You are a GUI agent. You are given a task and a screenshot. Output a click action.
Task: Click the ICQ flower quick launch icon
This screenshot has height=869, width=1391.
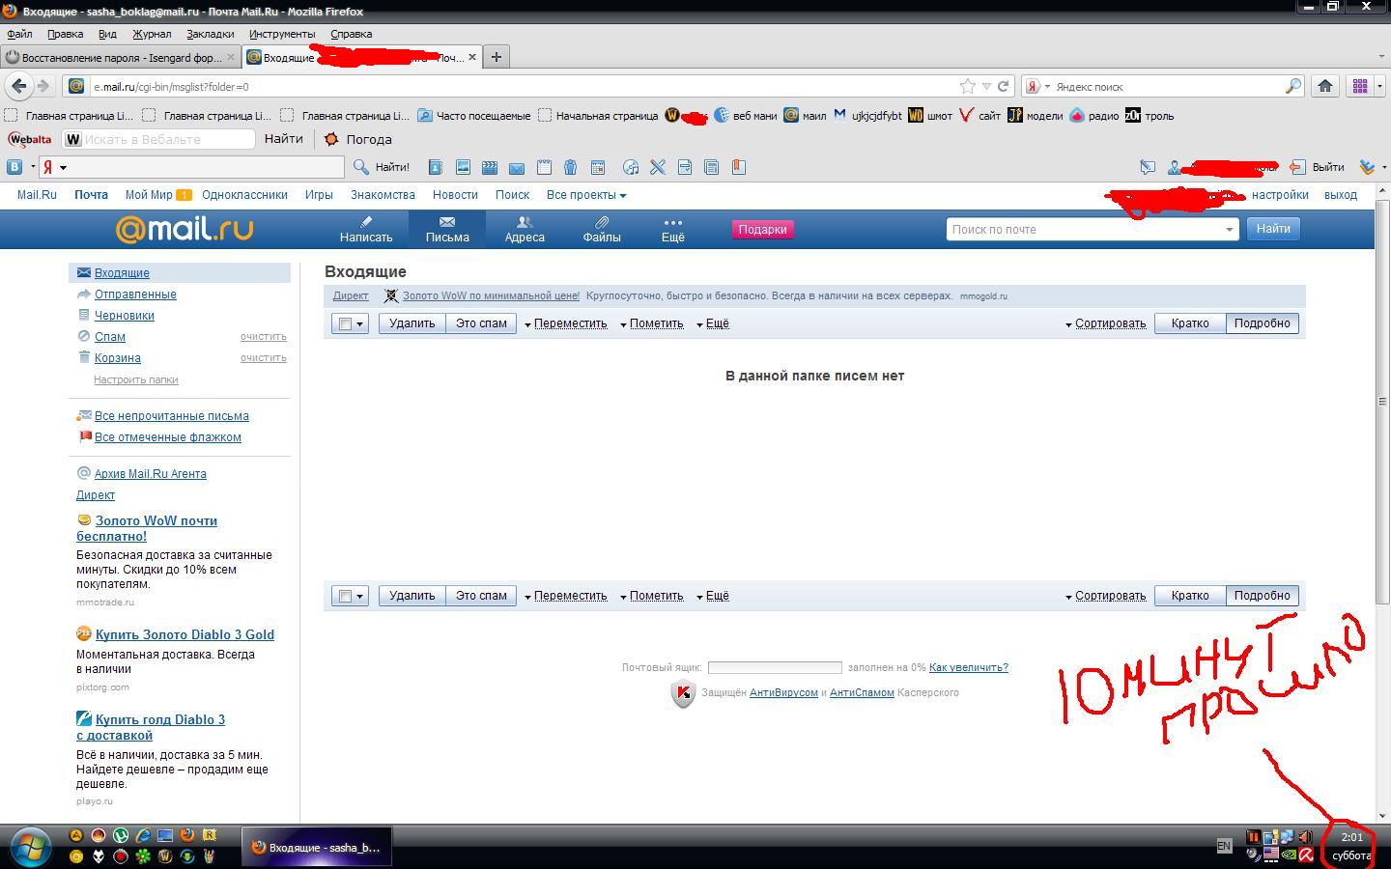coord(143,856)
